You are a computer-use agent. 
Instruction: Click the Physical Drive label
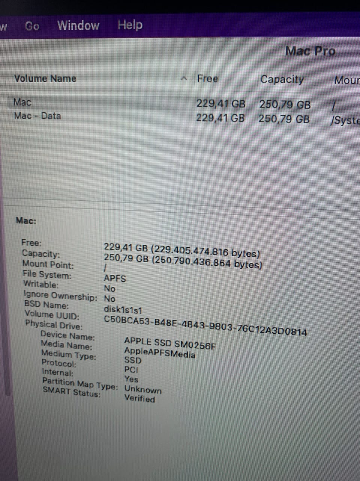coord(54,324)
